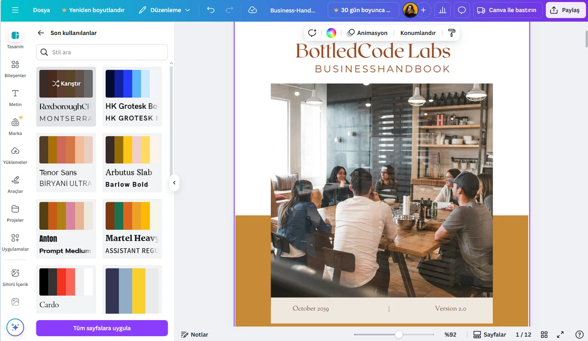This screenshot has height=341, width=588.
Task: Open the user profile avatar
Action: (x=410, y=10)
